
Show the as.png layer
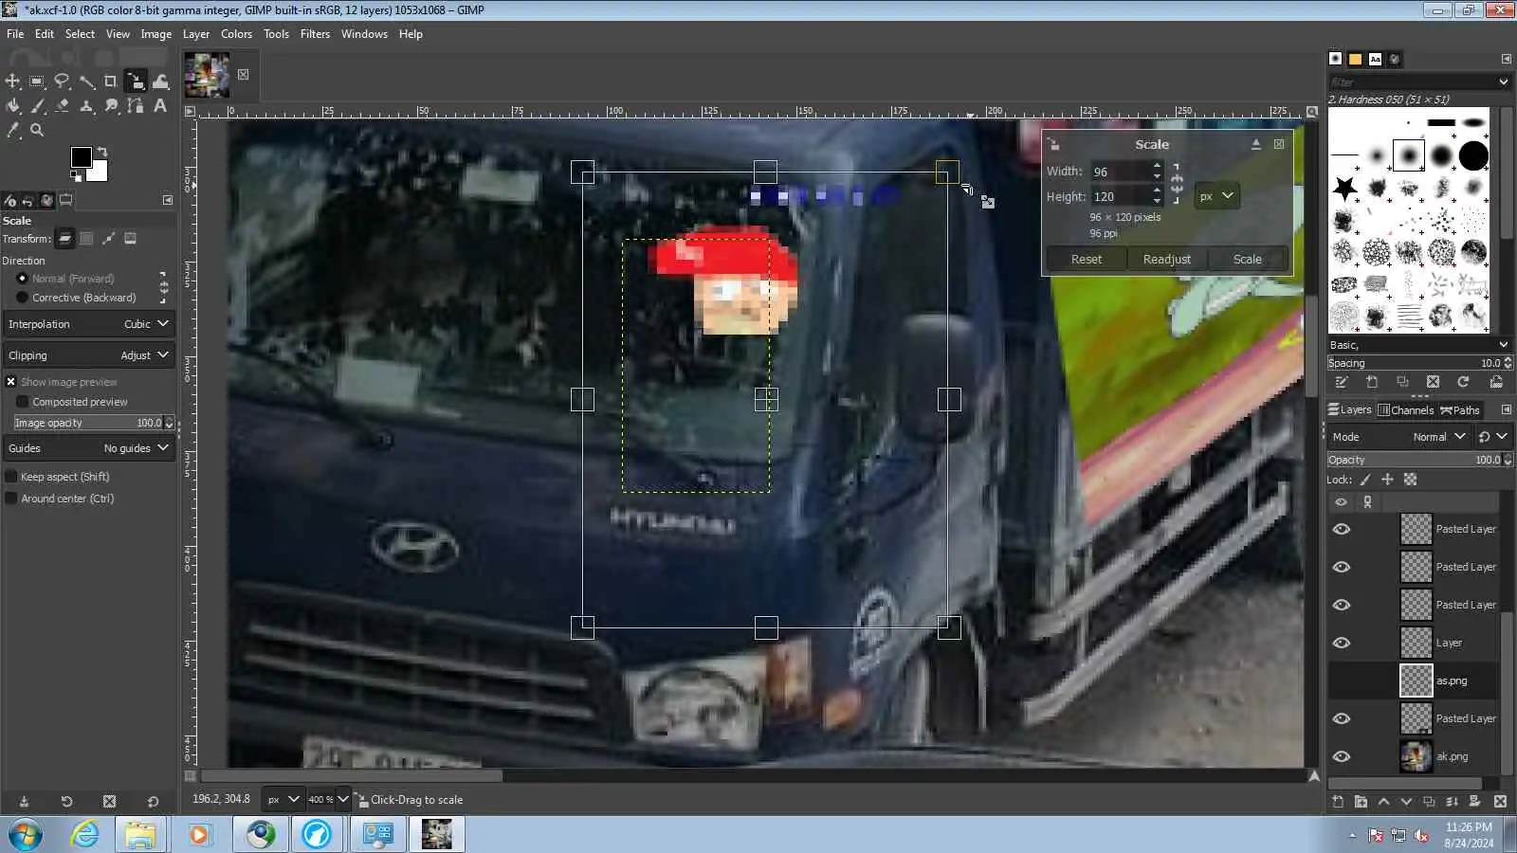tap(1341, 681)
